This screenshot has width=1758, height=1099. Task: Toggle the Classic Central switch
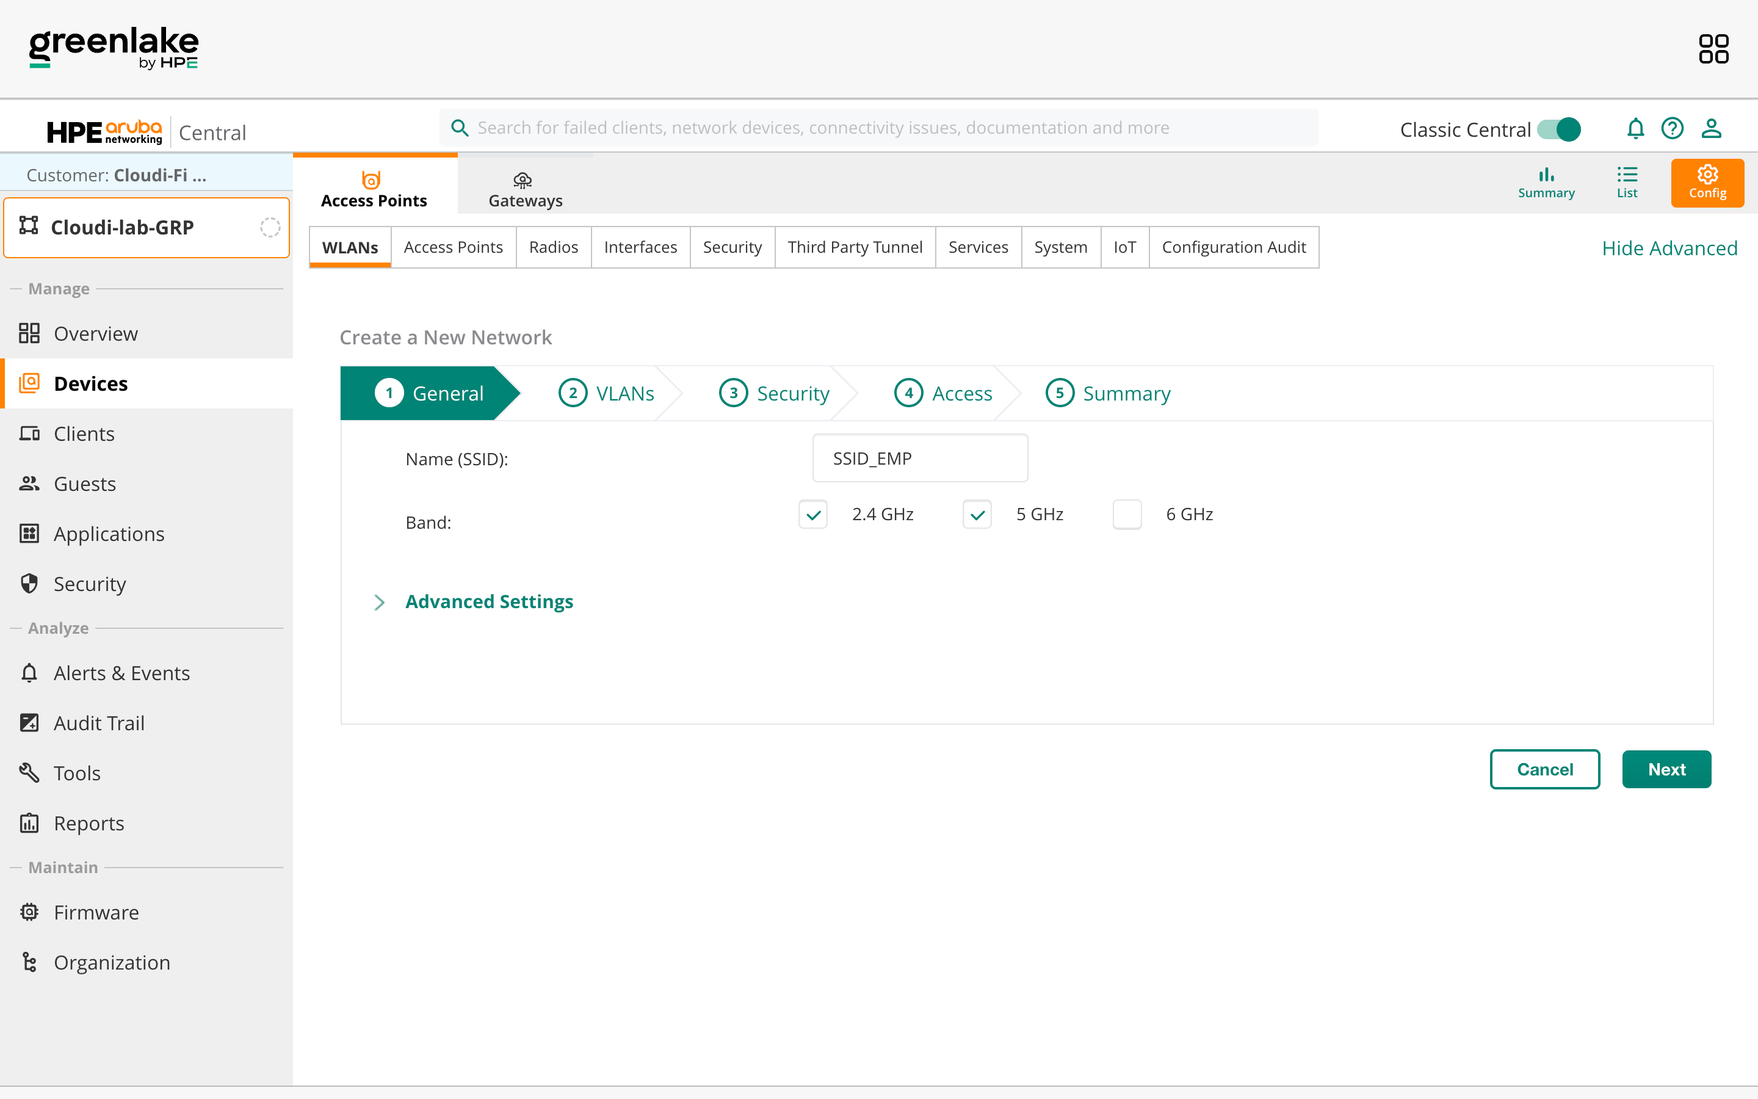pyautogui.click(x=1559, y=129)
